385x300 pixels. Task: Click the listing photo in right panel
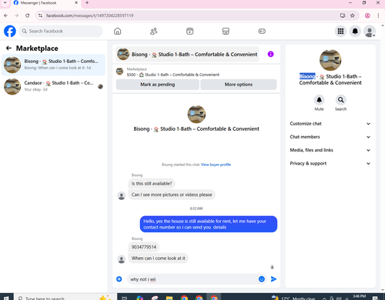pos(330,60)
